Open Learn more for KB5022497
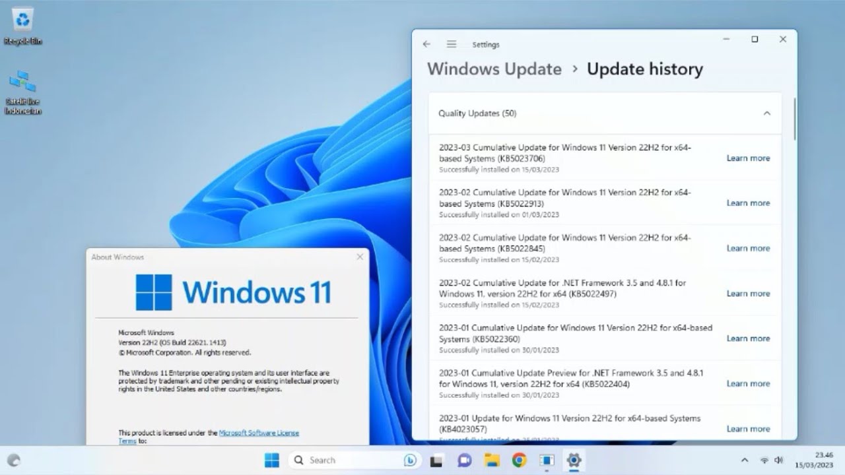This screenshot has height=475, width=845. click(x=748, y=294)
